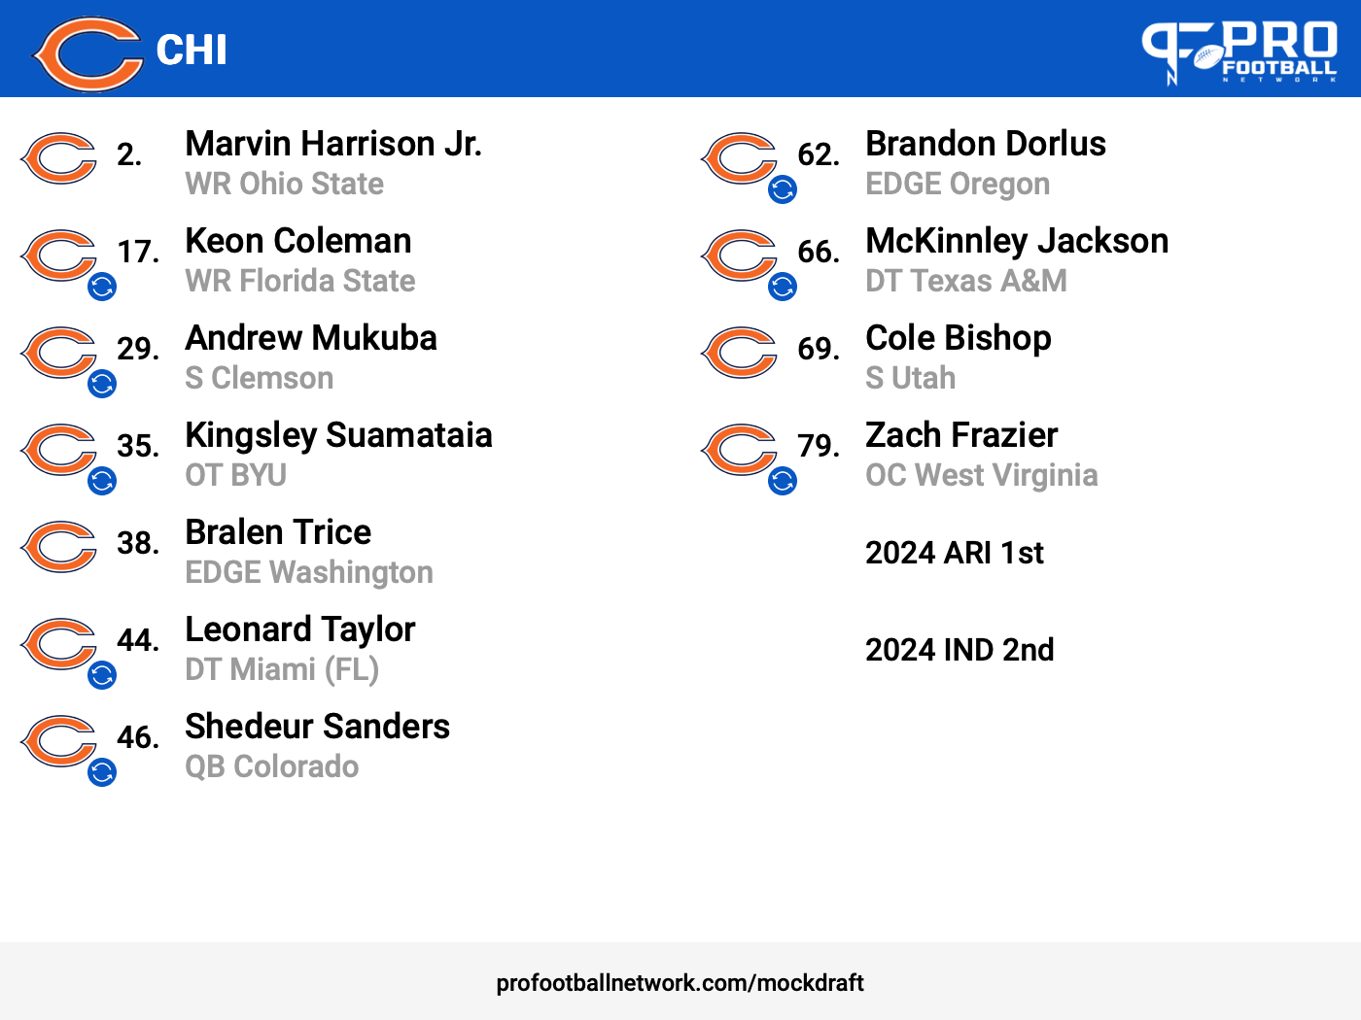Click the trade swap icon beside pick 46

tap(102, 772)
